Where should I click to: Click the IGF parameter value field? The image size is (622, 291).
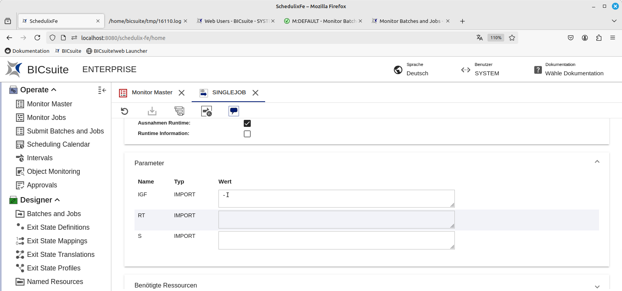tap(336, 199)
